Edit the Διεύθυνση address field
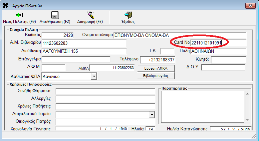The width and height of the screenshot is (259, 141). click(84, 51)
